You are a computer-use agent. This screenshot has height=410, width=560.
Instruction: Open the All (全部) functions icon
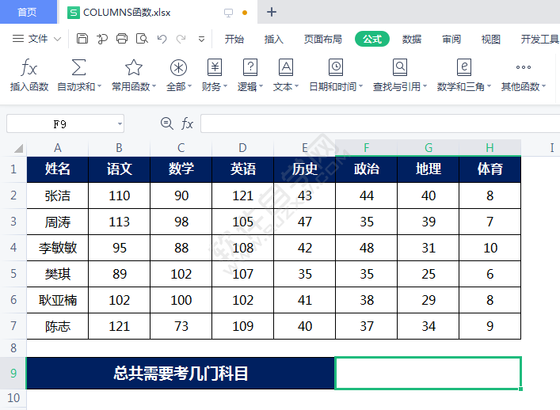[x=178, y=67]
